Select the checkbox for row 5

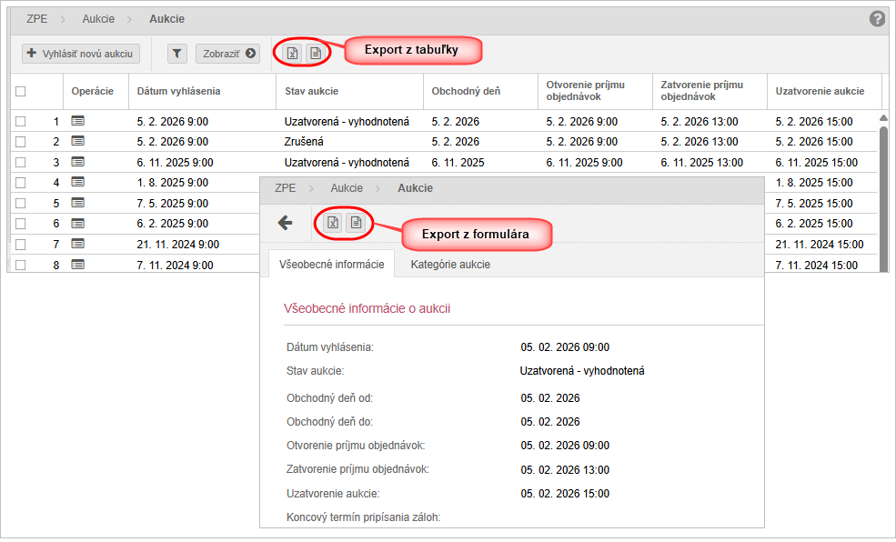(x=21, y=204)
